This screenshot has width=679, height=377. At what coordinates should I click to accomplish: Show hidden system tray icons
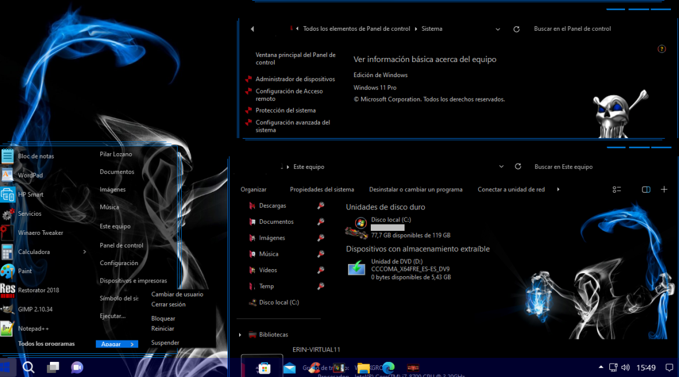[x=601, y=367]
